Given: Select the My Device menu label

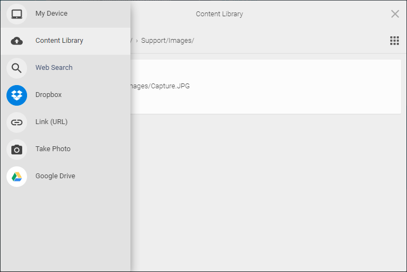Looking at the screenshot, I should click(x=51, y=14).
